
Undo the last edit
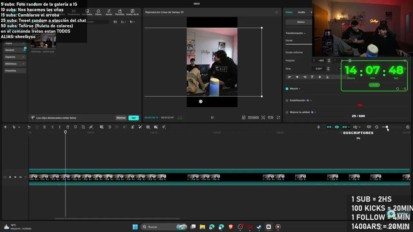click(29, 127)
